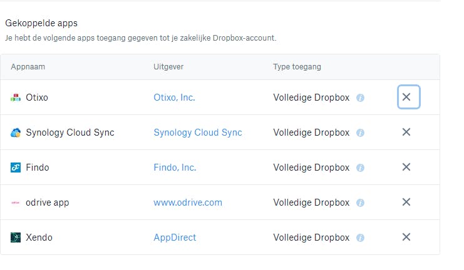
Task: Click the Otixo app icon
Action: tap(16, 97)
